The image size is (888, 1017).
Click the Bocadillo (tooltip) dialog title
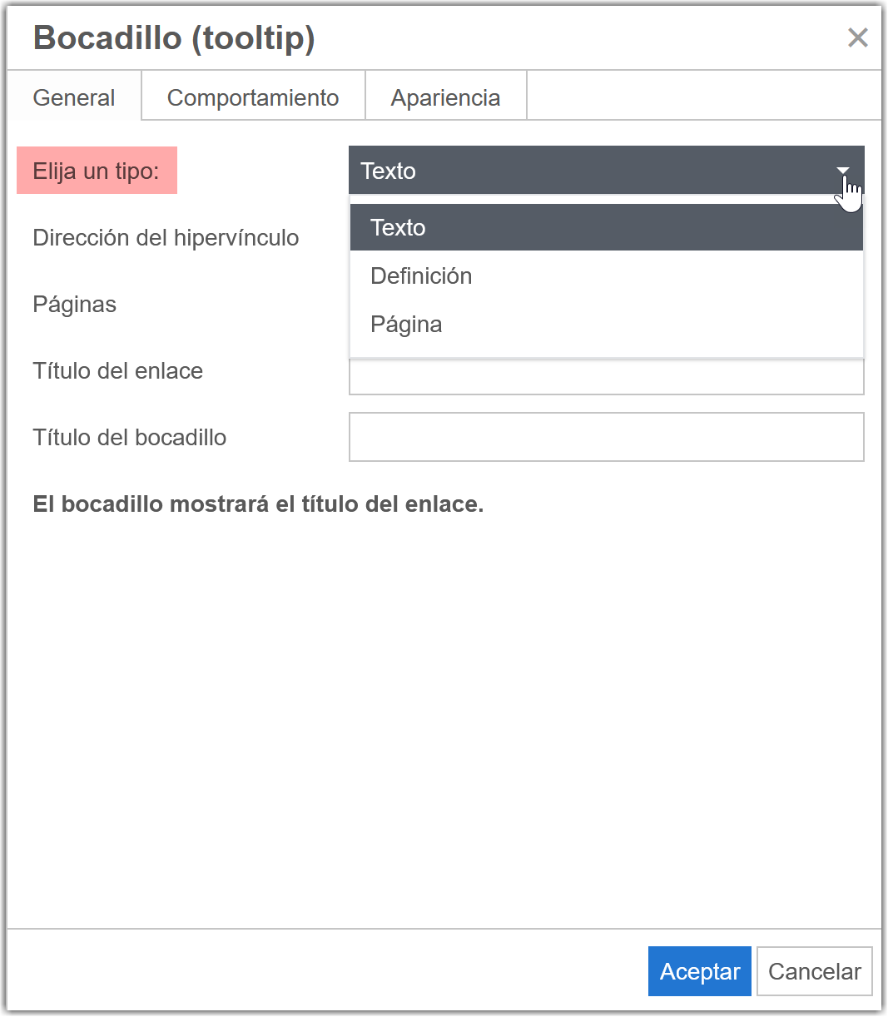point(174,38)
